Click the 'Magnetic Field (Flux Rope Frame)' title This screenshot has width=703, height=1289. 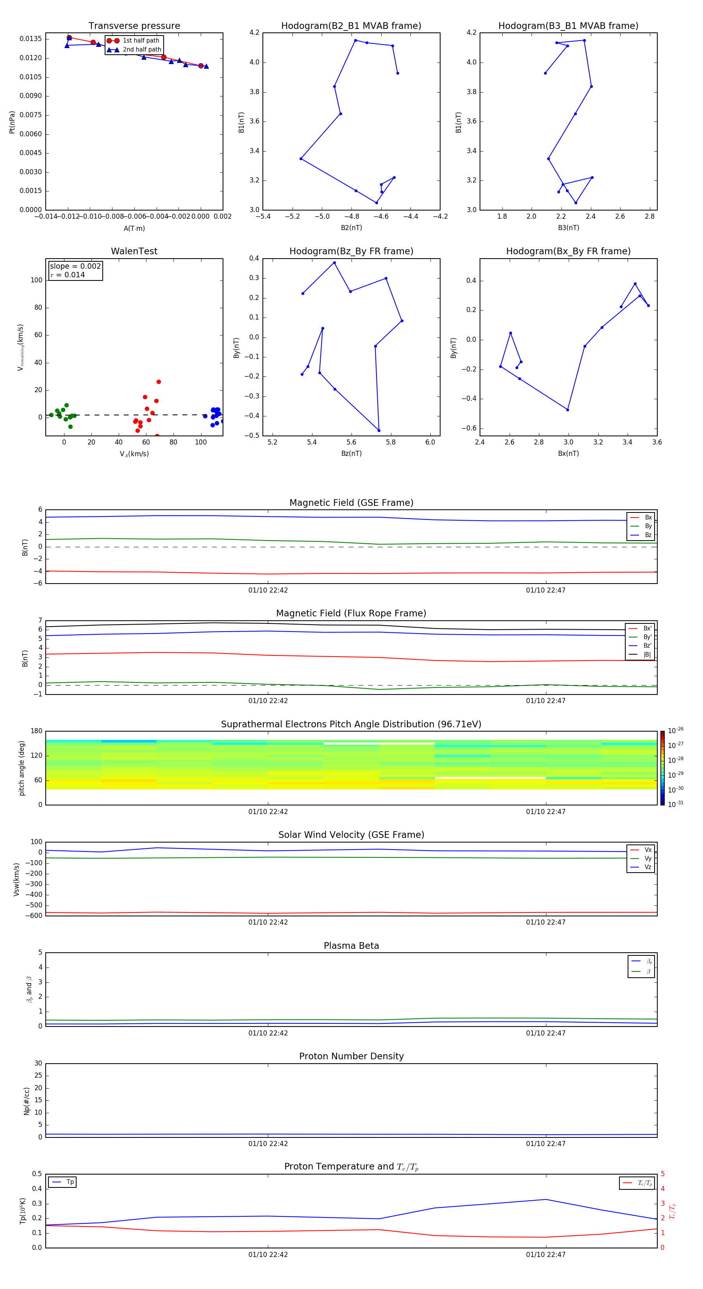351,614
